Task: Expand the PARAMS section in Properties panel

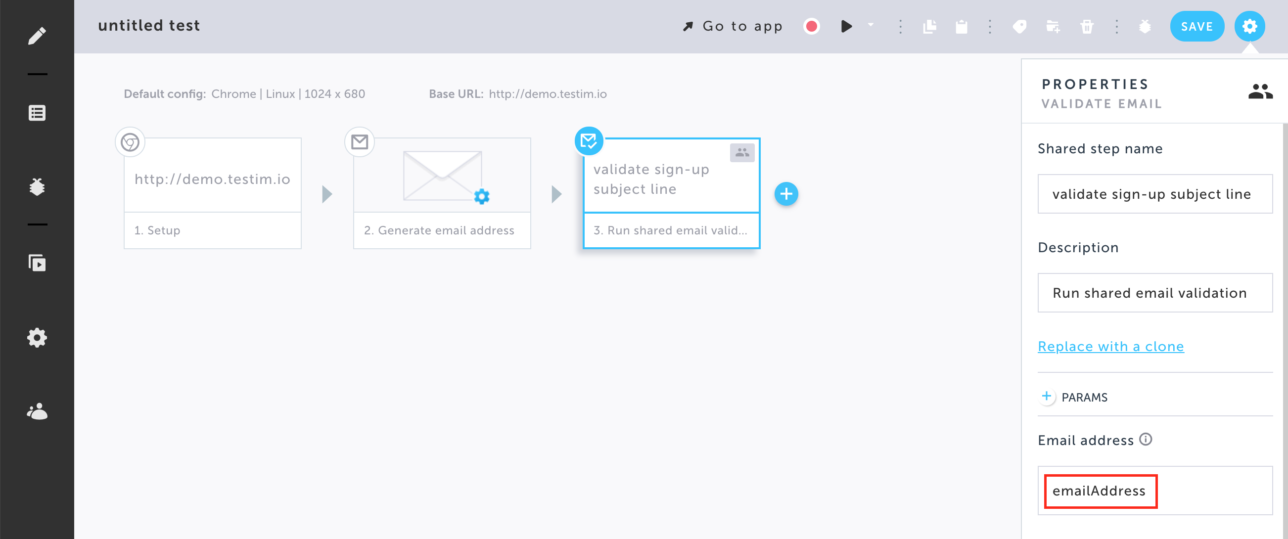Action: point(1047,397)
